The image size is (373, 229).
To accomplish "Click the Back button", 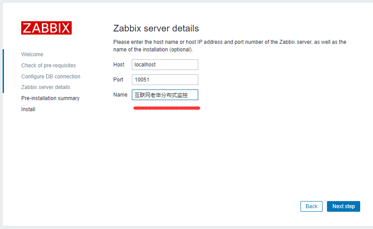I will [311, 206].
